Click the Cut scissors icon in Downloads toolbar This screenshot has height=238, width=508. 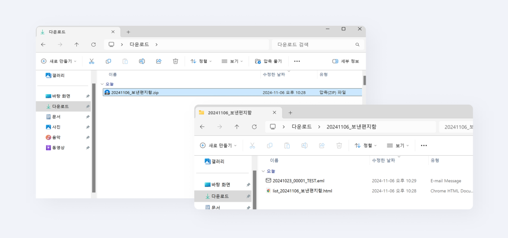click(x=91, y=61)
